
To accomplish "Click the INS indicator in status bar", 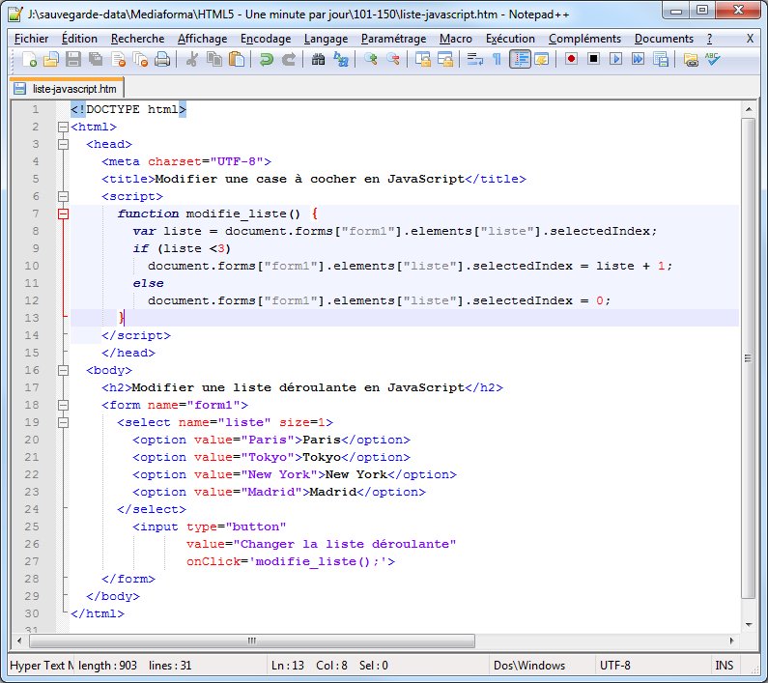I will tap(725, 665).
